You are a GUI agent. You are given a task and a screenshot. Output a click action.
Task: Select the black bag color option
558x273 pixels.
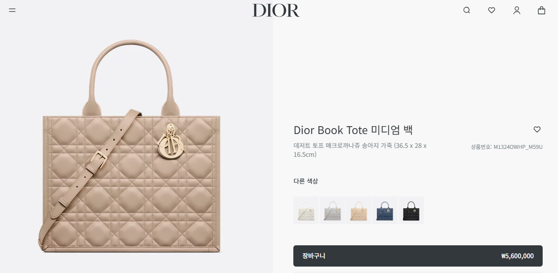[412, 210]
